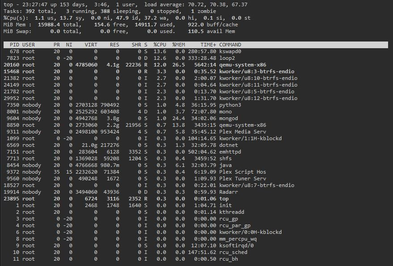This screenshot has width=393, height=266.
Task: Click Plex Media Serv command
Action: [x=242, y=132]
